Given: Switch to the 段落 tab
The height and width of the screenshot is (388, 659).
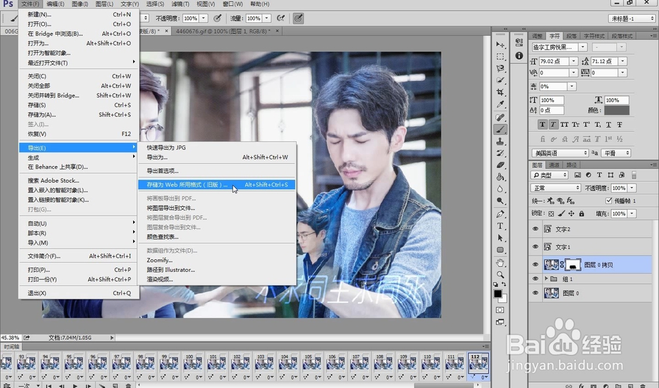Looking at the screenshot, I should [x=571, y=36].
